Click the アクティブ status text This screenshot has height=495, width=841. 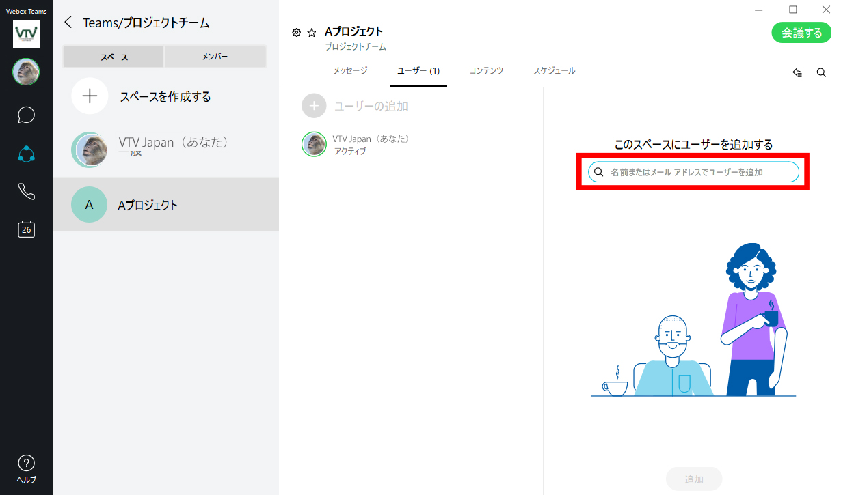pyautogui.click(x=350, y=152)
